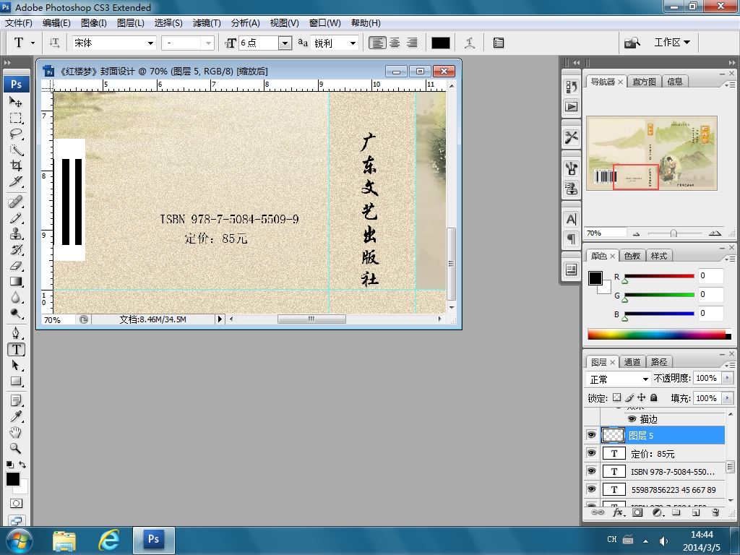Open the opacity slider arrow
This screenshot has width=740, height=555.
coord(727,378)
